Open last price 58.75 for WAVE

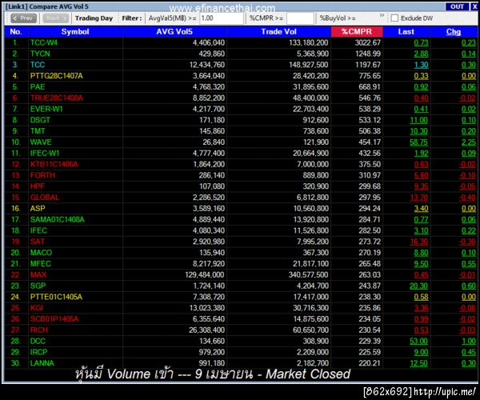419,142
